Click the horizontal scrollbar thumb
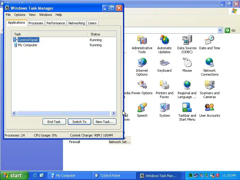The height and width of the screenshot is (180, 240). click(63, 113)
